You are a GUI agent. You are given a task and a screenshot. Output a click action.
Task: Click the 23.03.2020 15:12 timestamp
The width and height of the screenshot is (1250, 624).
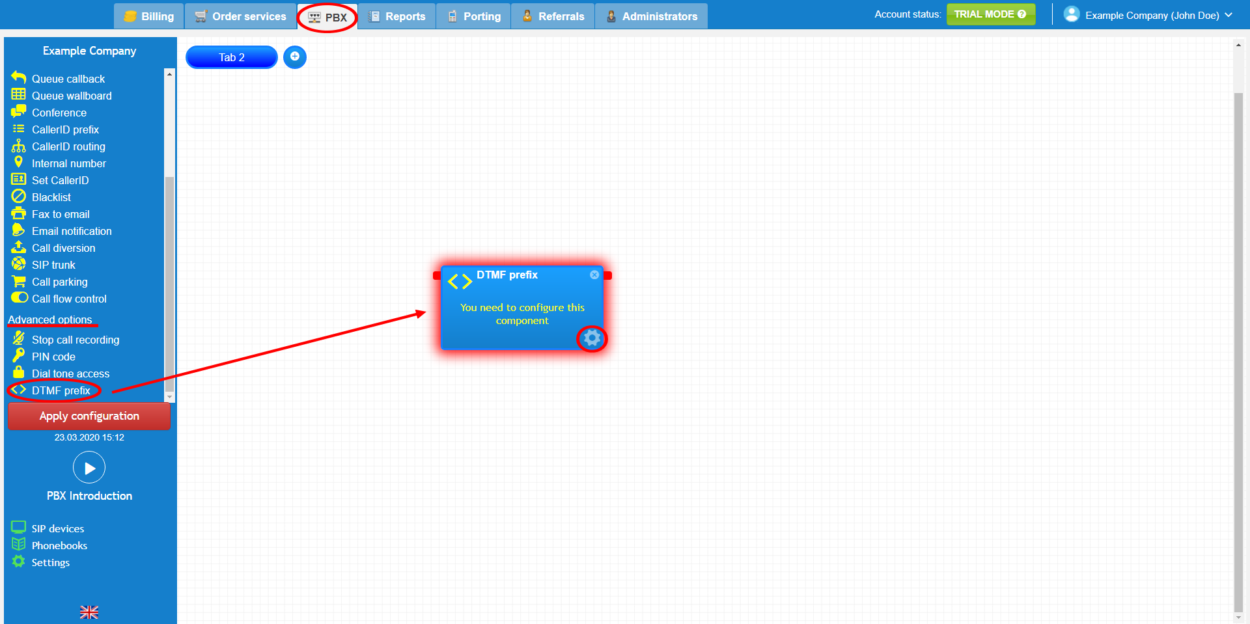click(x=89, y=437)
